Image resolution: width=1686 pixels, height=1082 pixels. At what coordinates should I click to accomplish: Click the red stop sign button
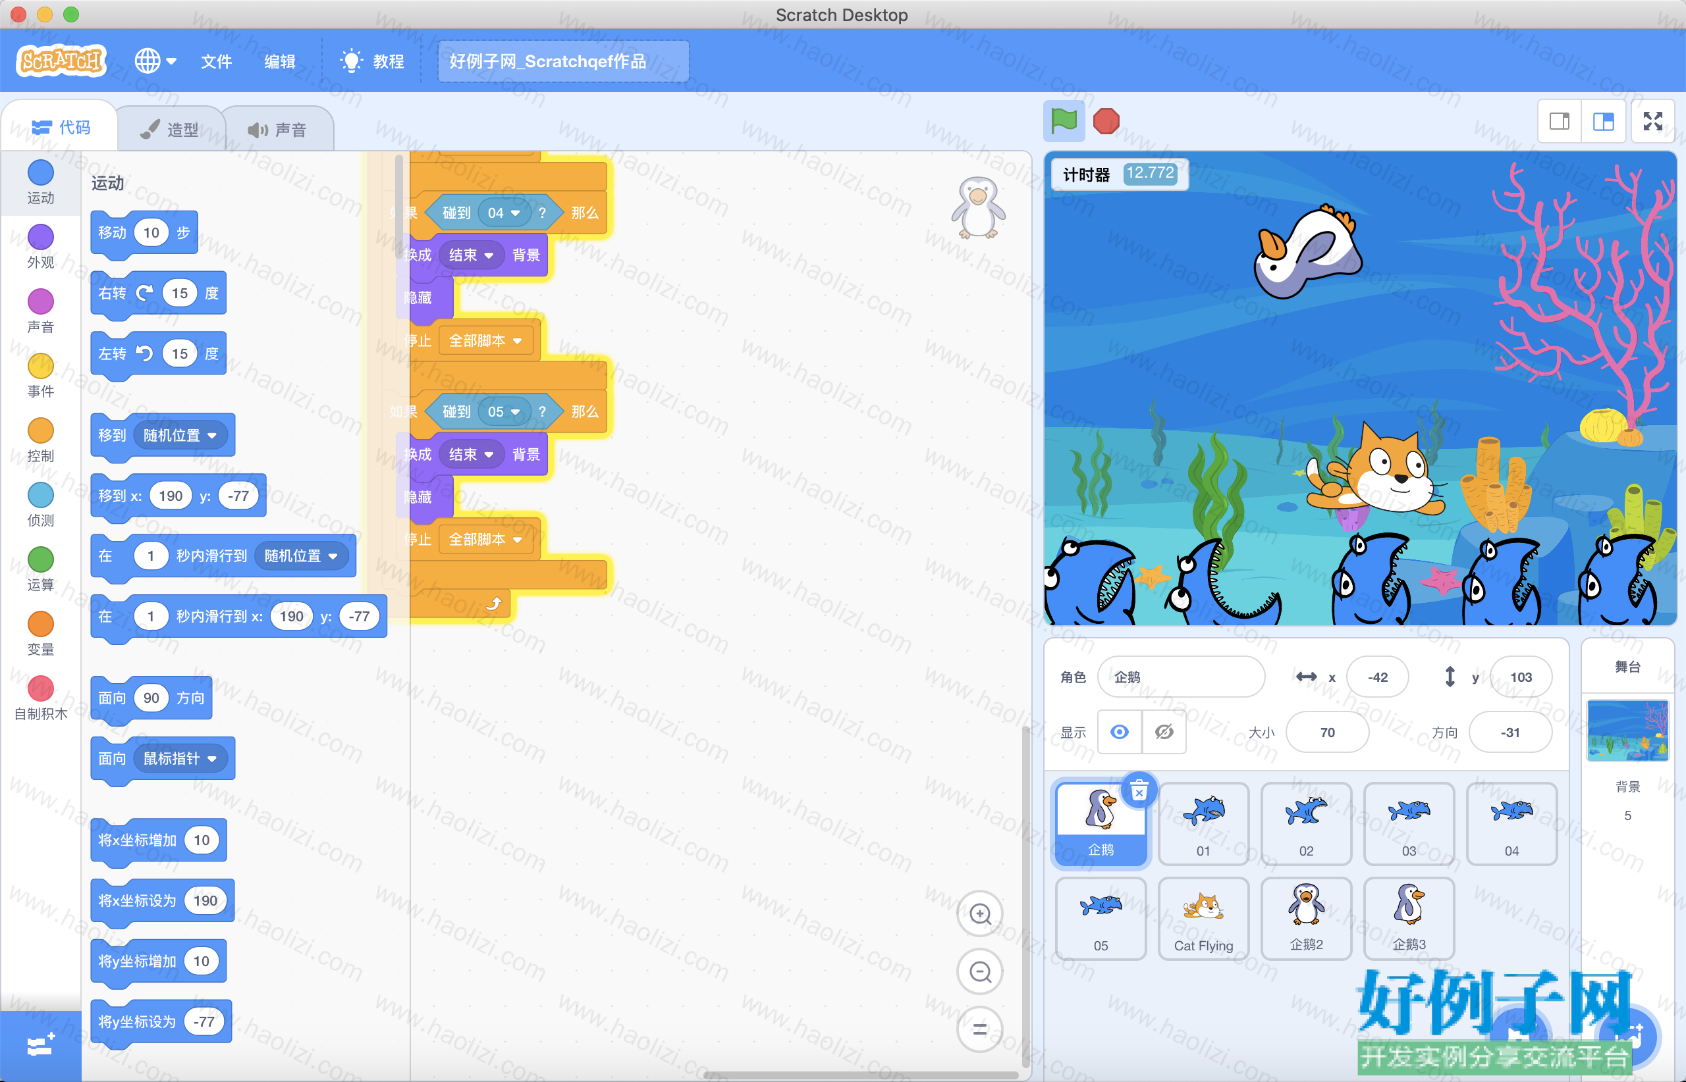coord(1106,121)
